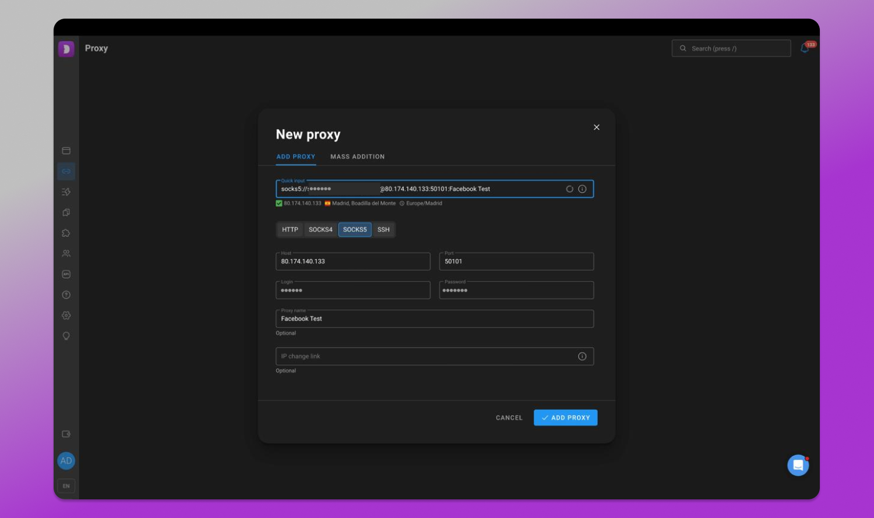Select the SSH proxy type

(383, 230)
